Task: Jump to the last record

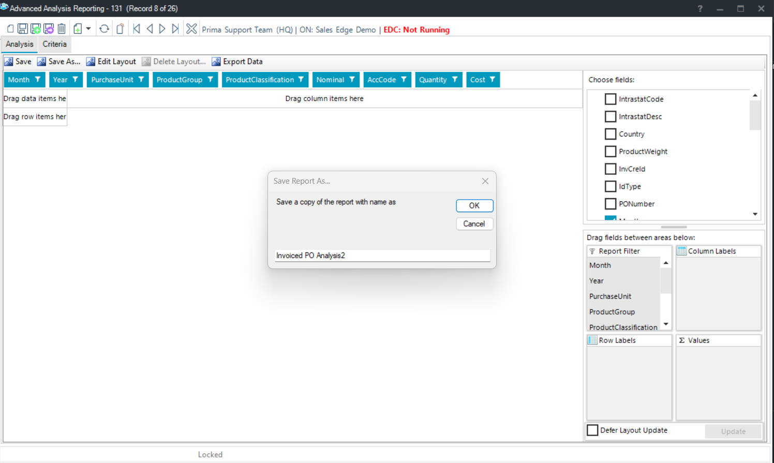Action: (x=175, y=29)
